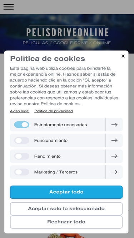The height and width of the screenshot is (238, 134).
Task: Open the hamburger menu icon
Action: tap(9, 7)
